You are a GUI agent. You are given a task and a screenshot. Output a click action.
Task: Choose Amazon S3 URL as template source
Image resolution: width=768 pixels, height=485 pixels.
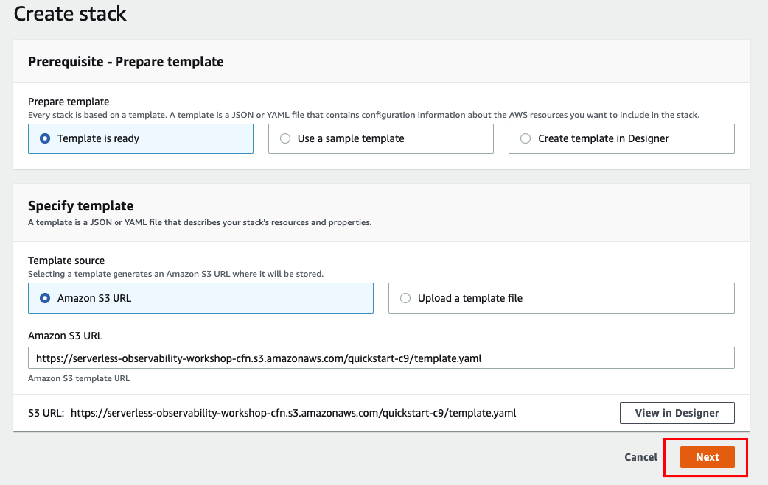tap(200, 298)
